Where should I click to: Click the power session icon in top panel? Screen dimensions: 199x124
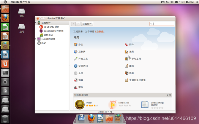coord(197,2)
